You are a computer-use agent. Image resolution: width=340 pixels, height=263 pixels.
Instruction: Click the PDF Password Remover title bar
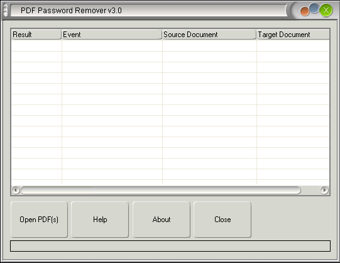[148, 11]
